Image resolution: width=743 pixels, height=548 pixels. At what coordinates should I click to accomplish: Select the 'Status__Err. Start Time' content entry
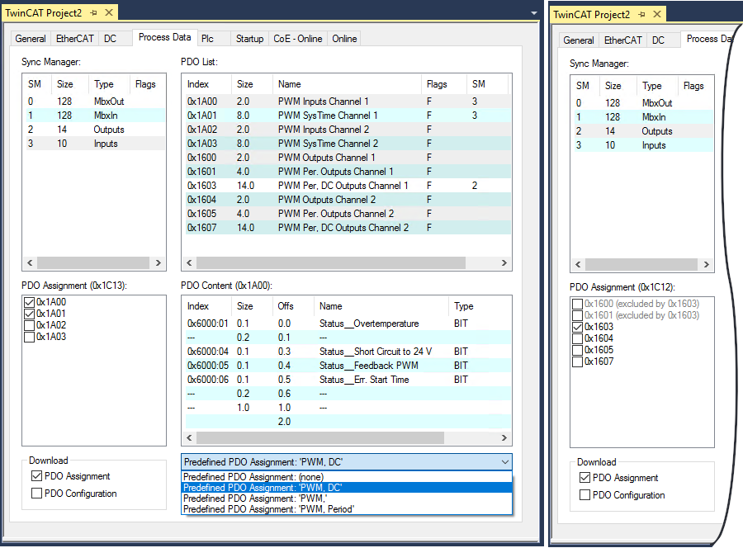pyautogui.click(x=347, y=380)
